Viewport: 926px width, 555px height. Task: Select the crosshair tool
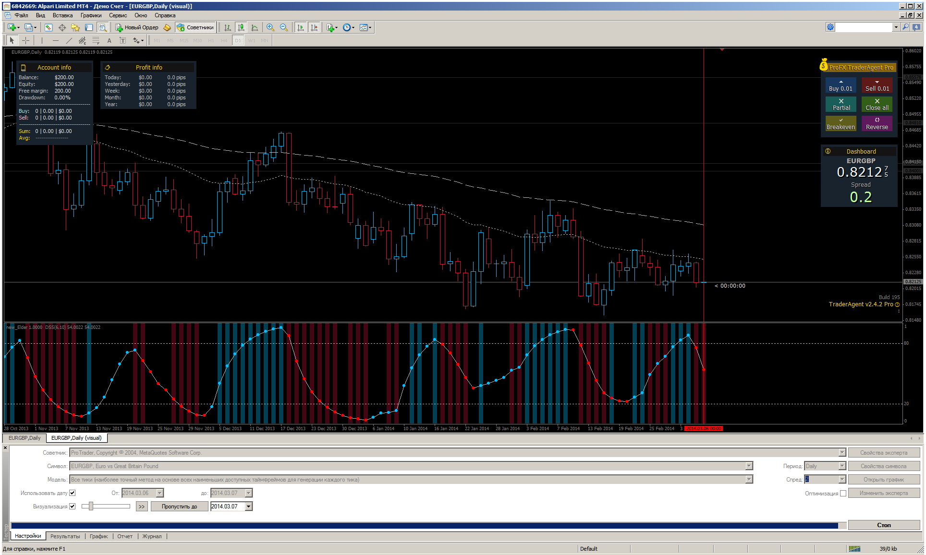(26, 40)
